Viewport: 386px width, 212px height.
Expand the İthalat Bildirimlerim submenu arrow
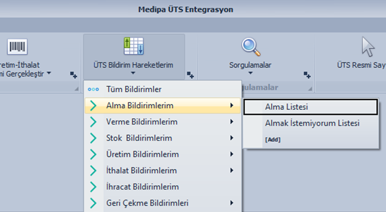click(x=232, y=170)
